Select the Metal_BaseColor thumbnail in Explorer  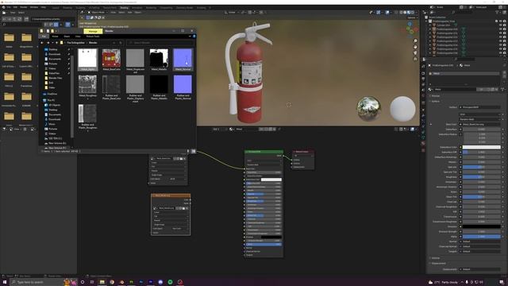pyautogui.click(x=111, y=60)
